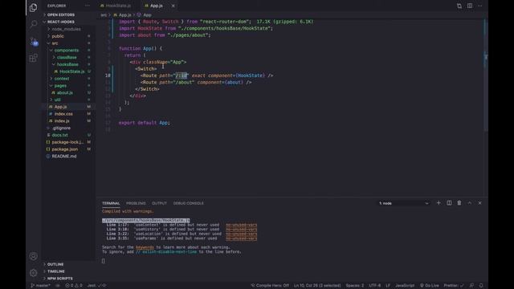Screen dimensions: 514x289
Task: Click the src breadcrumb segment
Action: coord(104,15)
